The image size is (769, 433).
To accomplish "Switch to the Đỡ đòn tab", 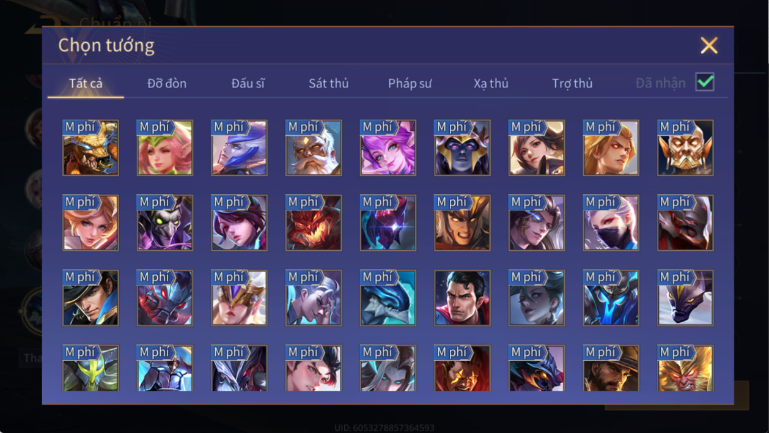I will [x=167, y=83].
